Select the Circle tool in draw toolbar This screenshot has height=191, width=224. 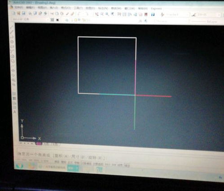[13, 56]
